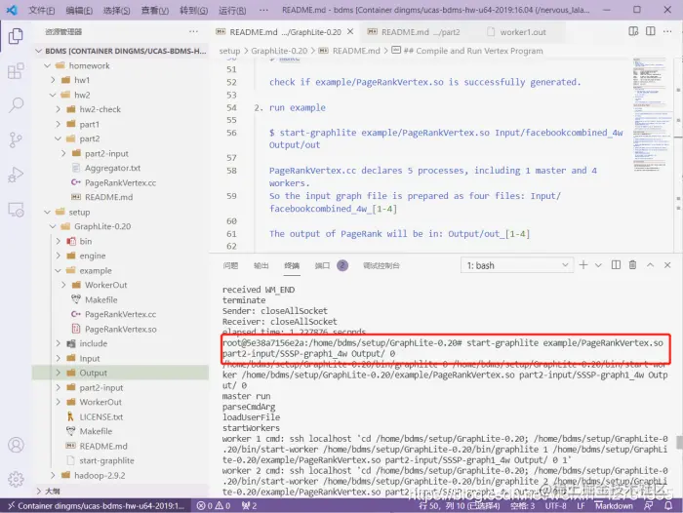Open the Run menu

pos(232,10)
